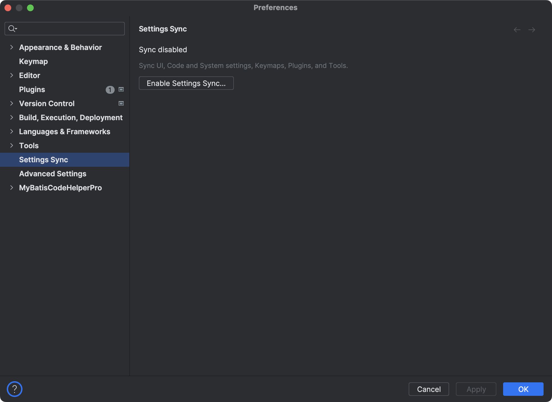Expand the Appearance & Behavior section

pos(12,47)
